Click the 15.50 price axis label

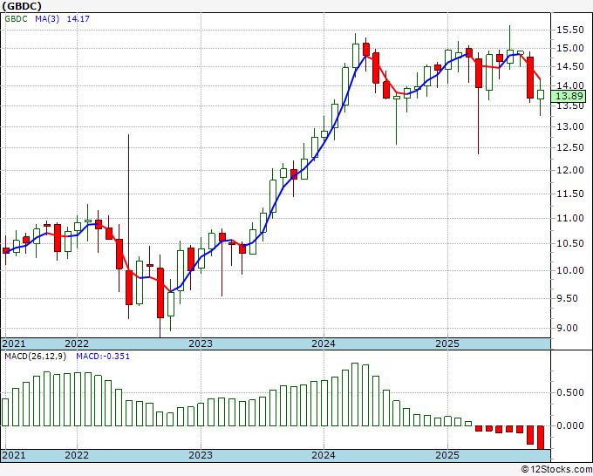(570, 30)
